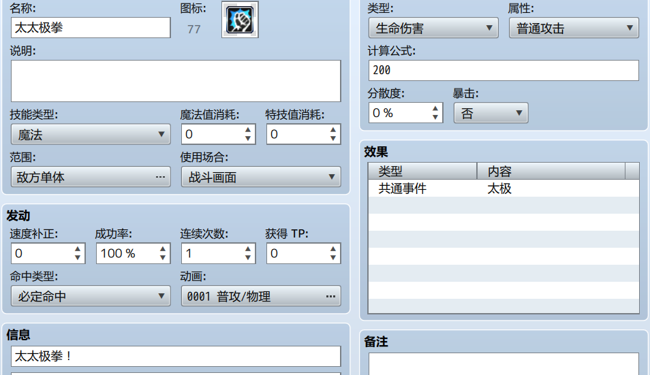
Task: Decrease 获得 TP with down arrow
Action: 333,258
